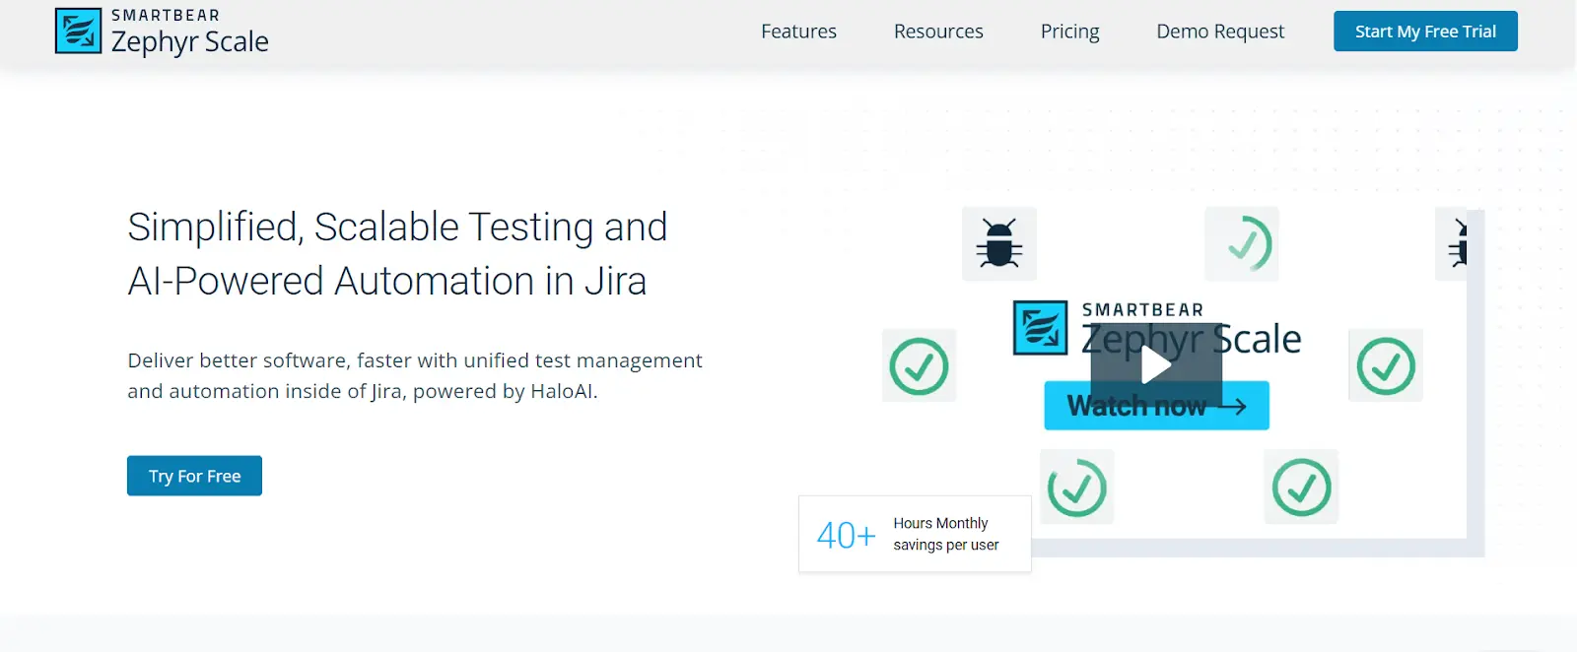The height and width of the screenshot is (652, 1577).
Task: Open the Features menu
Action: tap(798, 32)
